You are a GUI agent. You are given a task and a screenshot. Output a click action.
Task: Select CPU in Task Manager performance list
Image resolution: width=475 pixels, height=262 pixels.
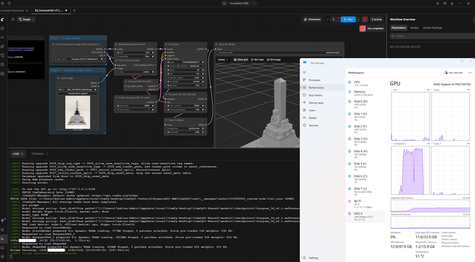(x=366, y=83)
